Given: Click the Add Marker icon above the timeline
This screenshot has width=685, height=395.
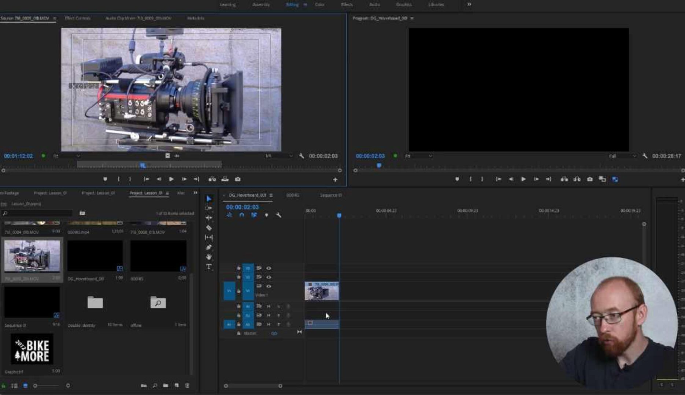Looking at the screenshot, I should (x=266, y=215).
